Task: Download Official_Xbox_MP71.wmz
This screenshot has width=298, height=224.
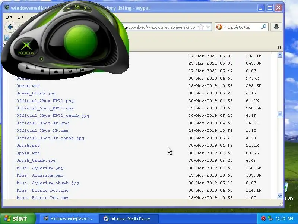Action: coord(45,108)
